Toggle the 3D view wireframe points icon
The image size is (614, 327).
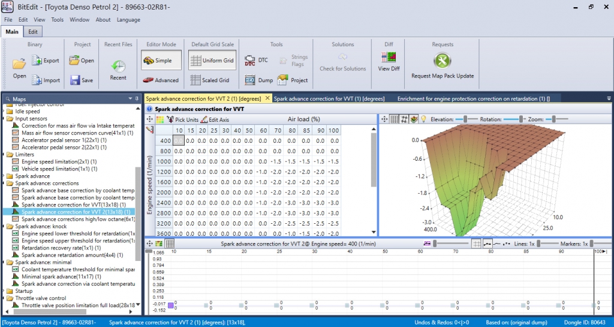point(405,119)
